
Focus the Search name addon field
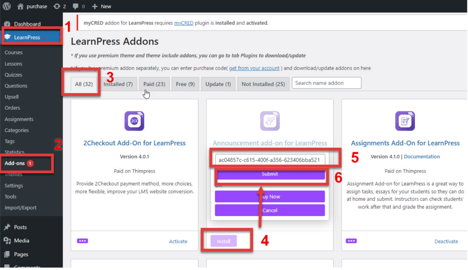(327, 83)
